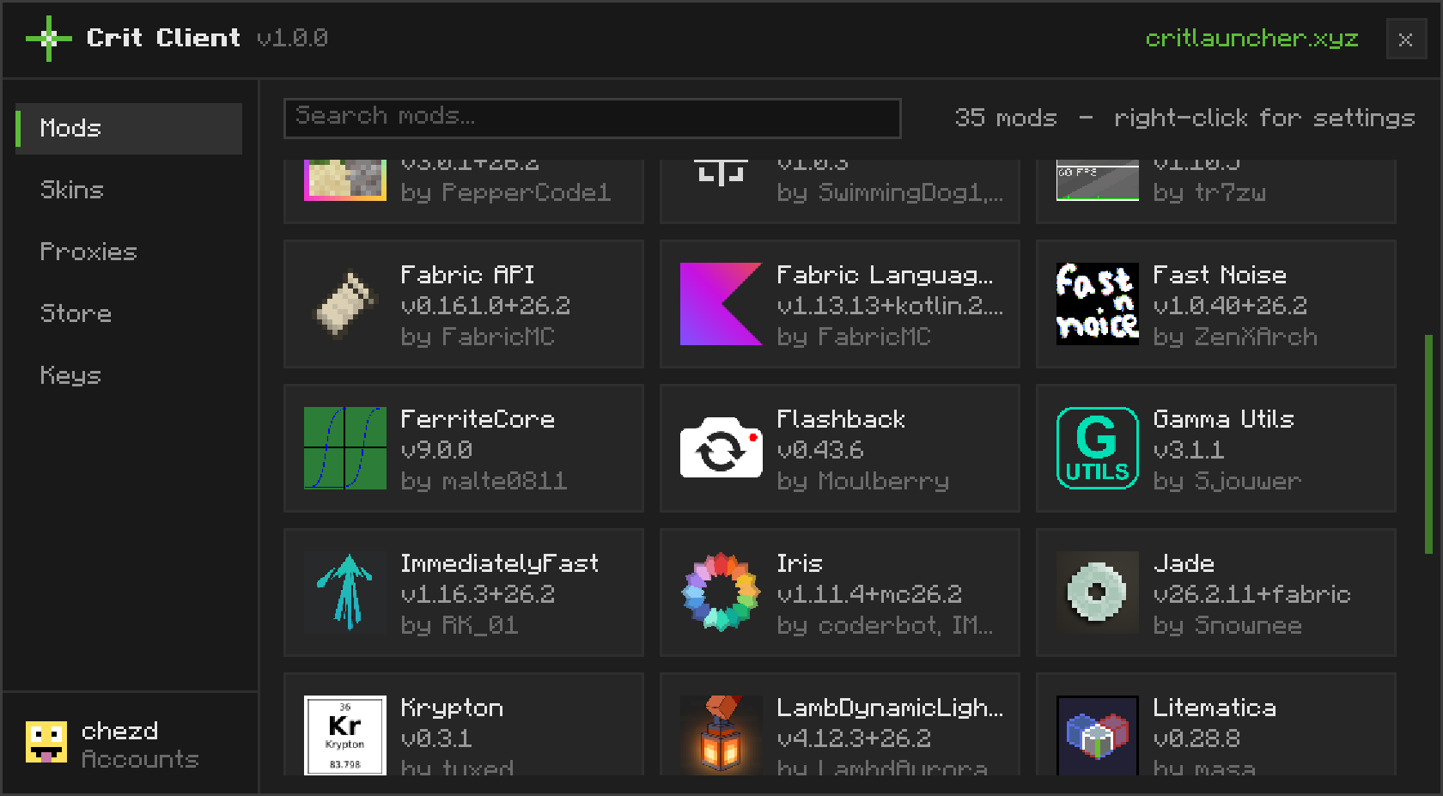Click the Iris version v1.11.4+mc26.2
Image resolution: width=1443 pixels, height=796 pixels.
(869, 594)
